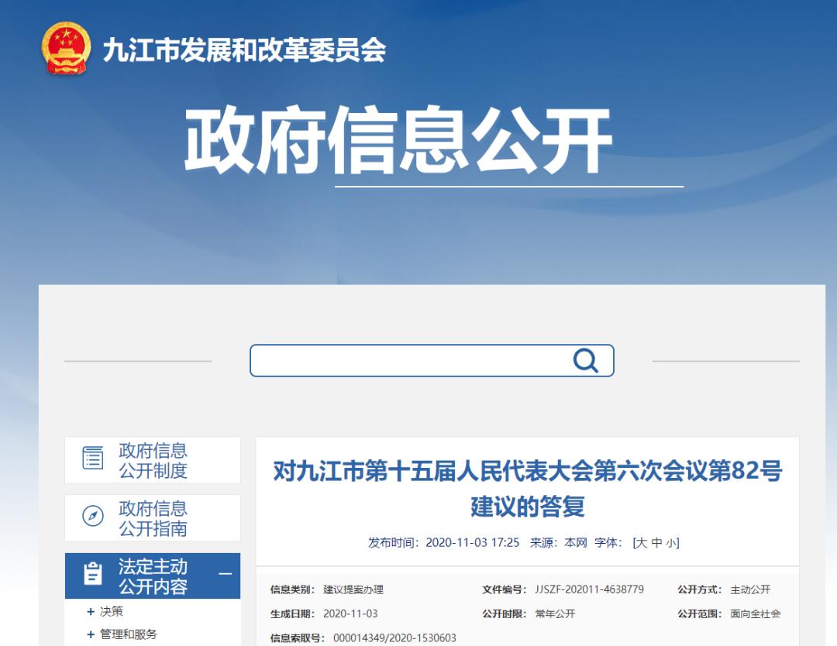Set font size to 中
The width and height of the screenshot is (837, 646).
point(656,543)
